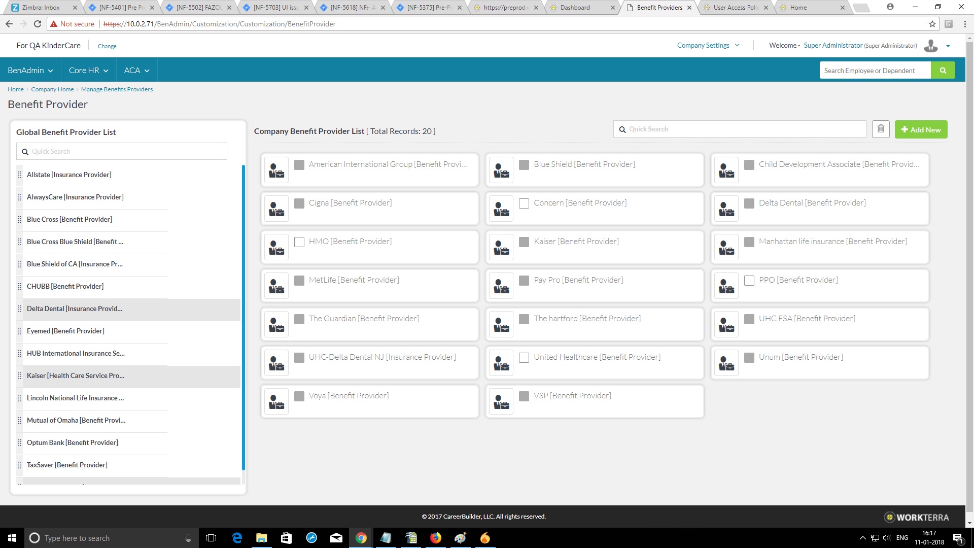This screenshot has width=974, height=548.
Task: Click the Global Benefit Provider list scrollbar
Action: point(243,317)
